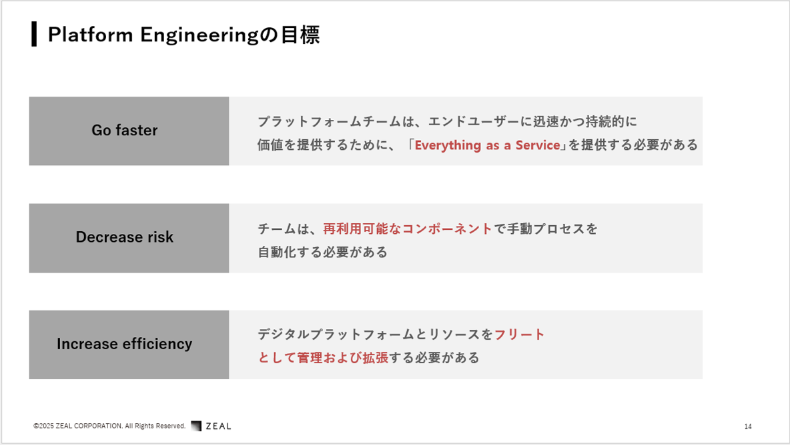Click the 価値を提供するために text

(x=322, y=145)
